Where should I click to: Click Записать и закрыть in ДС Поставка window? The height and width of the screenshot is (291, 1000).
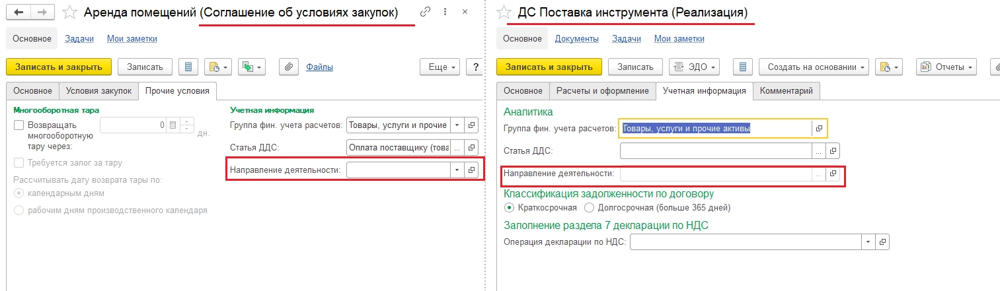tap(549, 67)
